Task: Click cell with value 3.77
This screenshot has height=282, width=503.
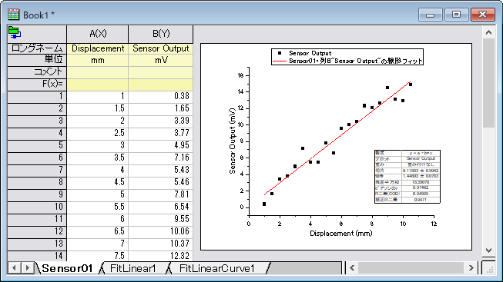Action: (x=161, y=133)
